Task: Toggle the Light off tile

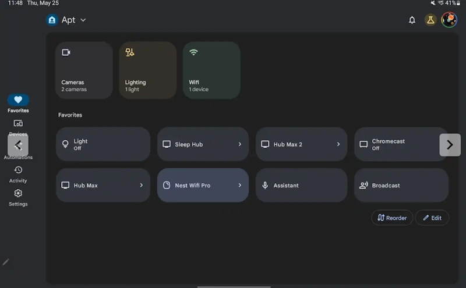Action: tap(103, 144)
